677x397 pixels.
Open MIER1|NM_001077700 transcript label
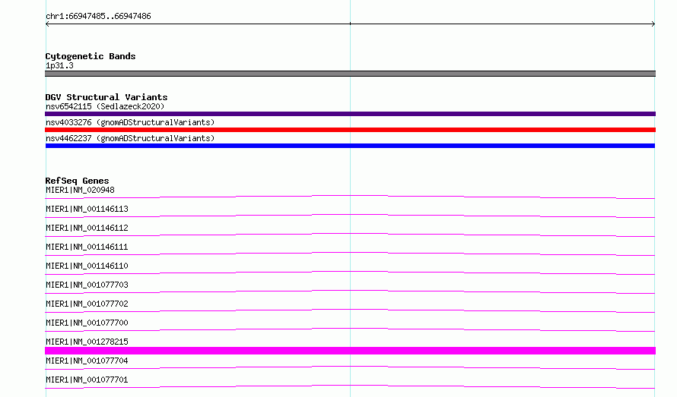pos(87,323)
